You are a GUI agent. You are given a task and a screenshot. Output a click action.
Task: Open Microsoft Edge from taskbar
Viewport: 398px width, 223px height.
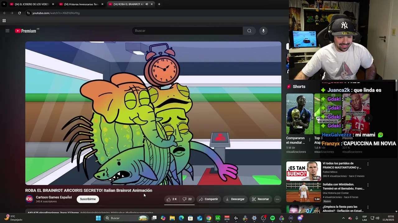pos(181,218)
